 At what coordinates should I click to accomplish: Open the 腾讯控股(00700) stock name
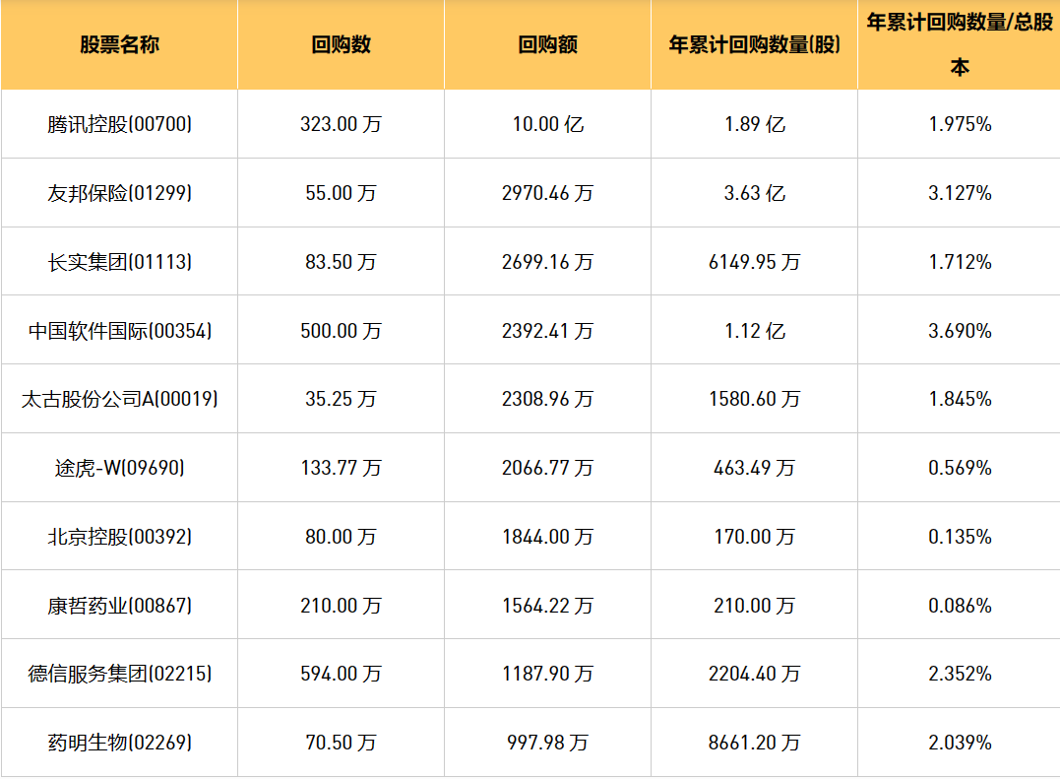(119, 124)
